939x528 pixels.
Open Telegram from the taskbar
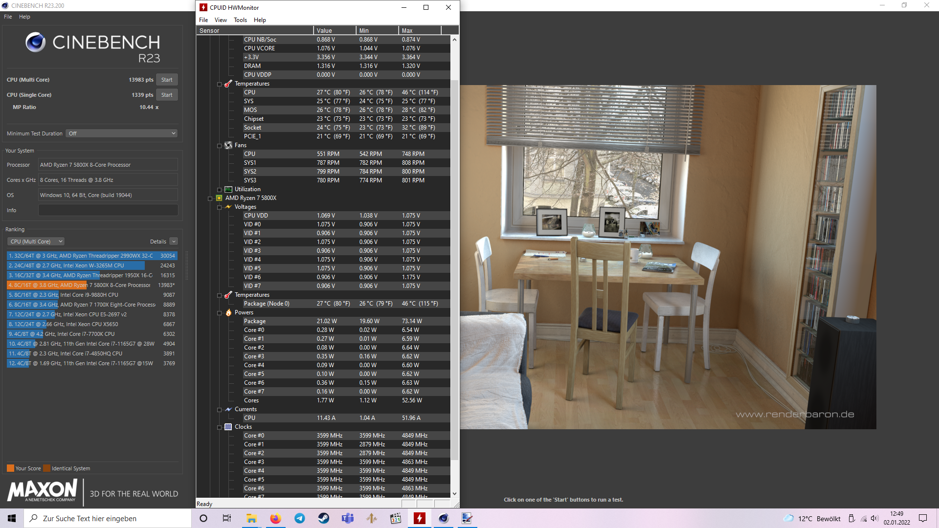299,518
